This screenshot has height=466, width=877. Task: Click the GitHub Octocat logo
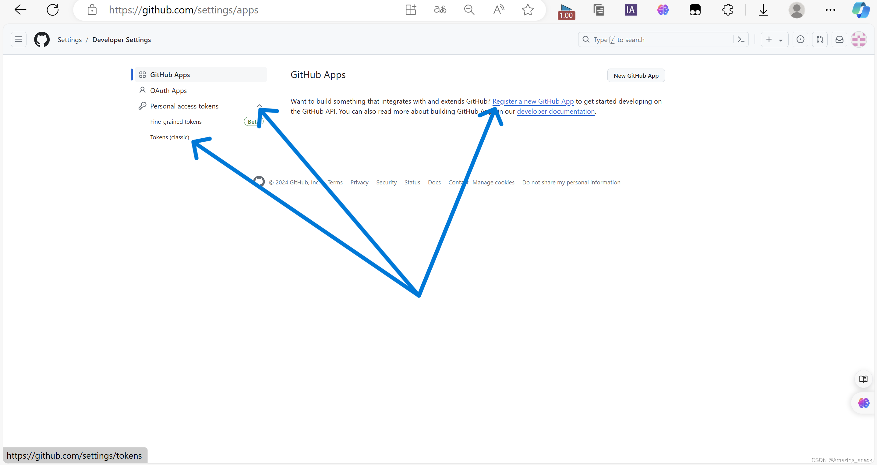[42, 40]
